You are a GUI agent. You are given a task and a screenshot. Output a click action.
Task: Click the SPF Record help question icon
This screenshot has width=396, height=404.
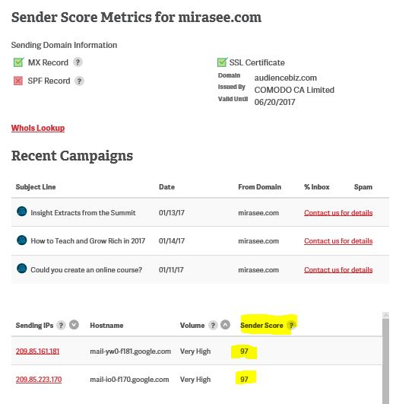coord(79,81)
